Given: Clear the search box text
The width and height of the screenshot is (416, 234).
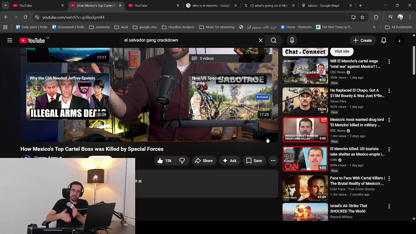Looking at the screenshot, I should 261,40.
